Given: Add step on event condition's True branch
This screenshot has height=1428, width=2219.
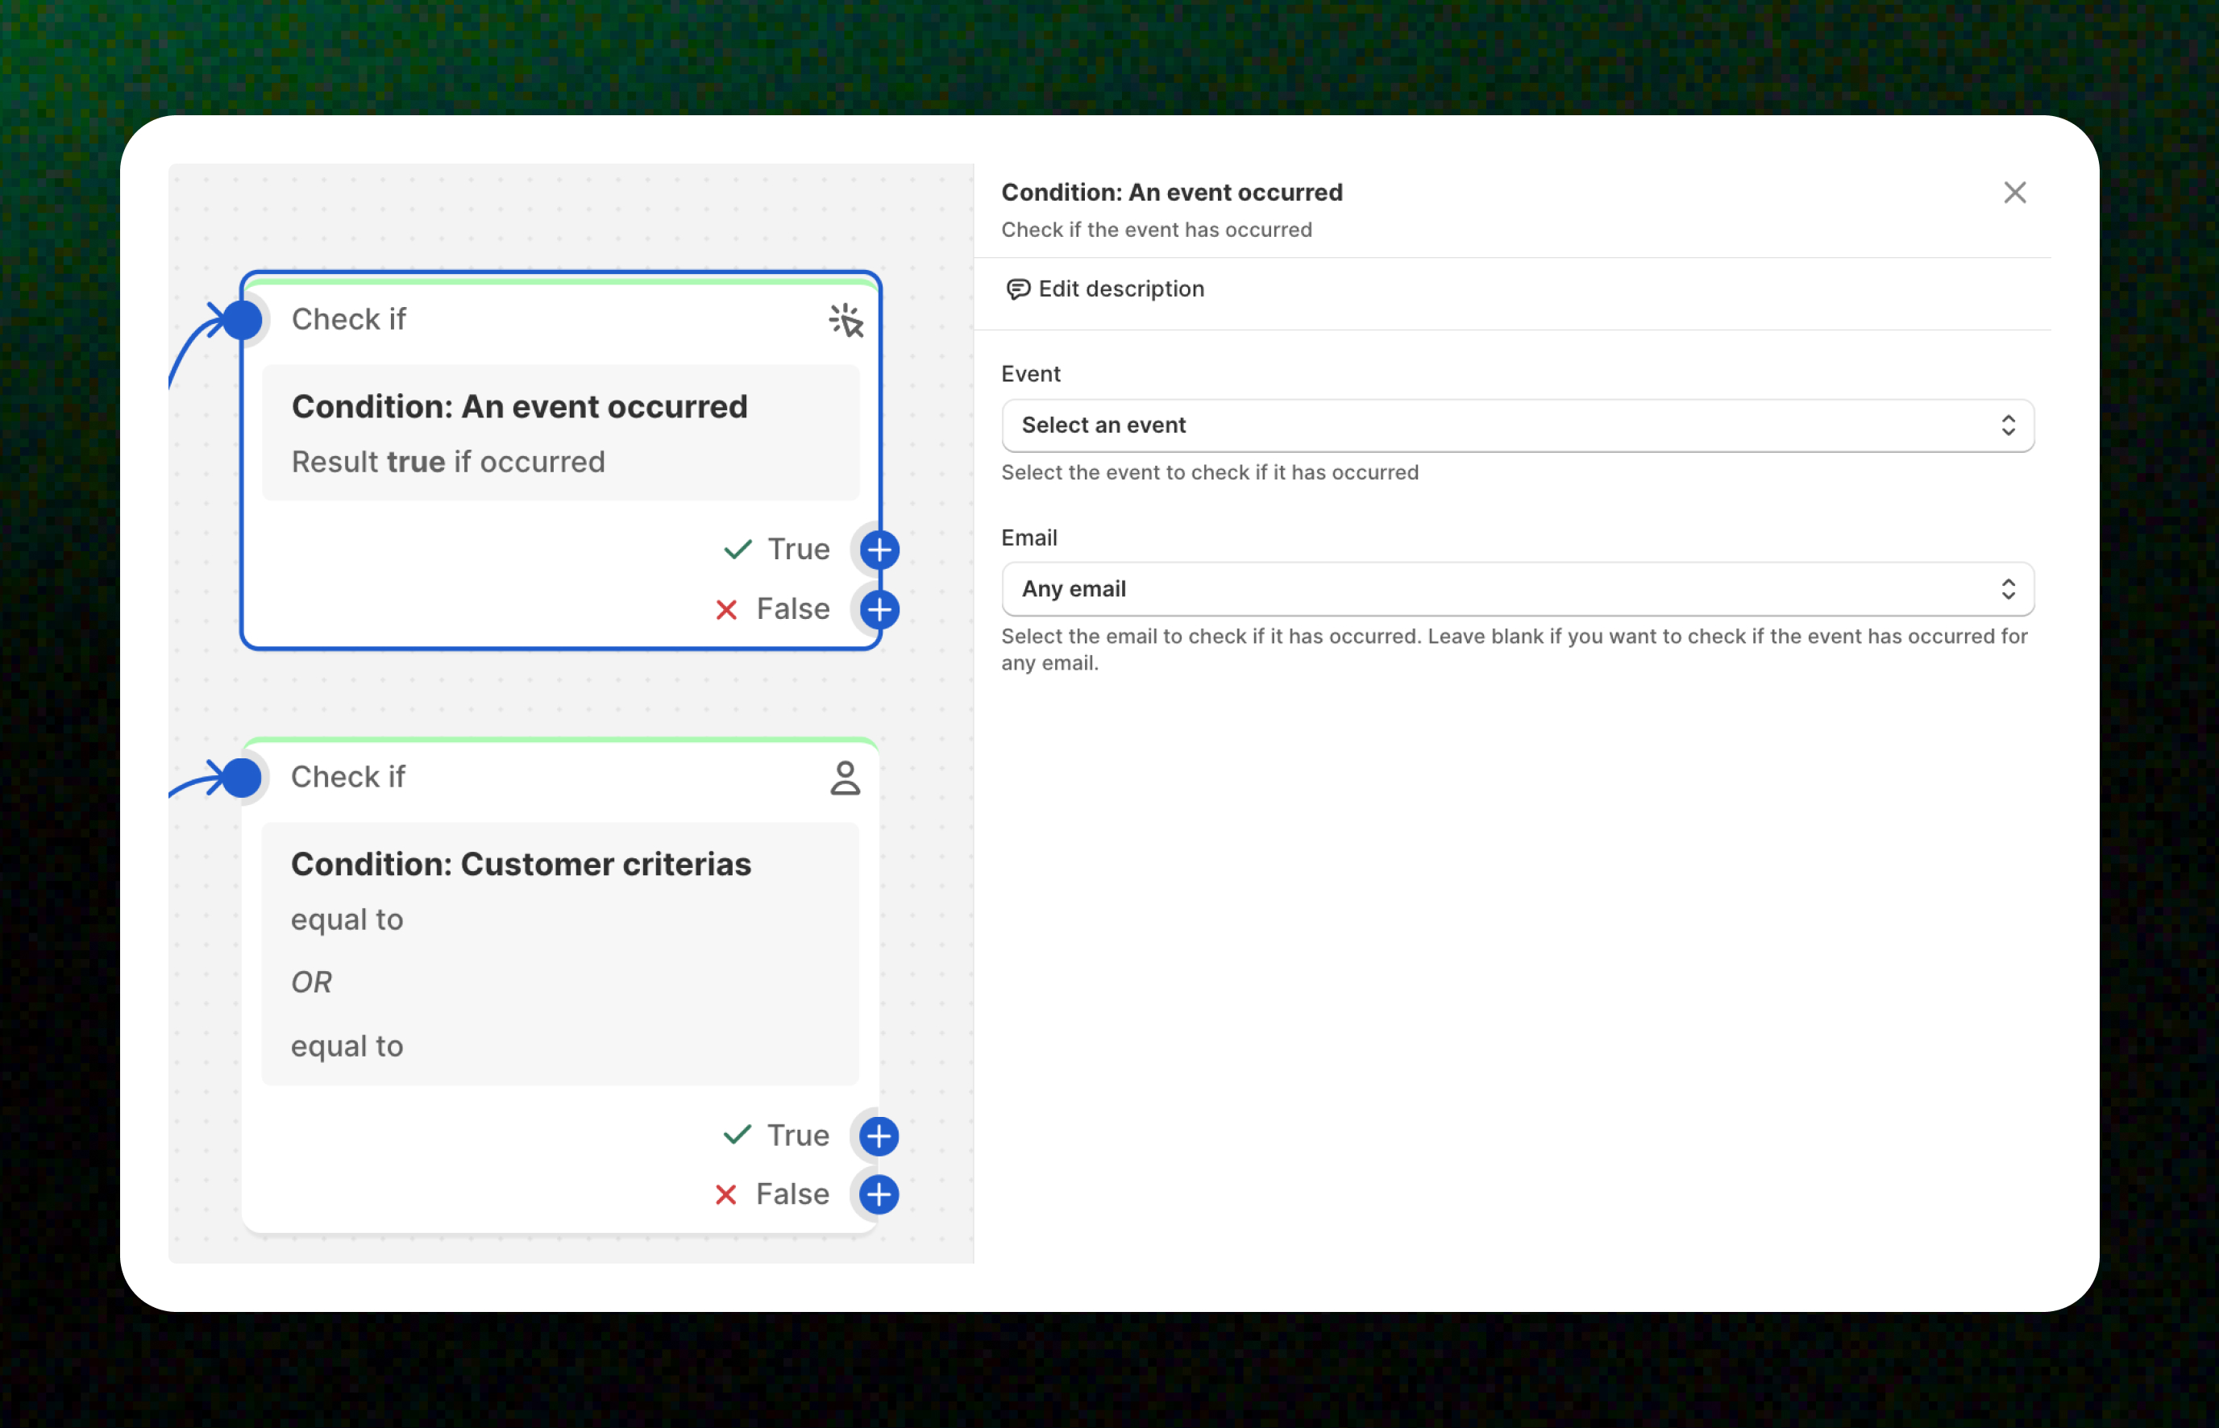Looking at the screenshot, I should click(878, 550).
